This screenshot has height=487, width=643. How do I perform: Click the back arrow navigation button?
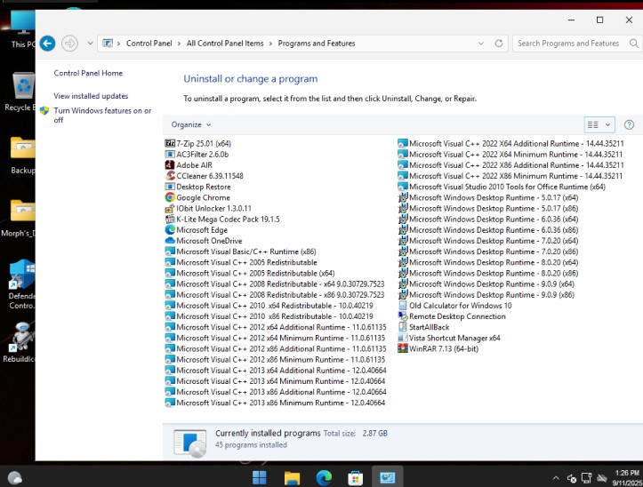click(47, 43)
